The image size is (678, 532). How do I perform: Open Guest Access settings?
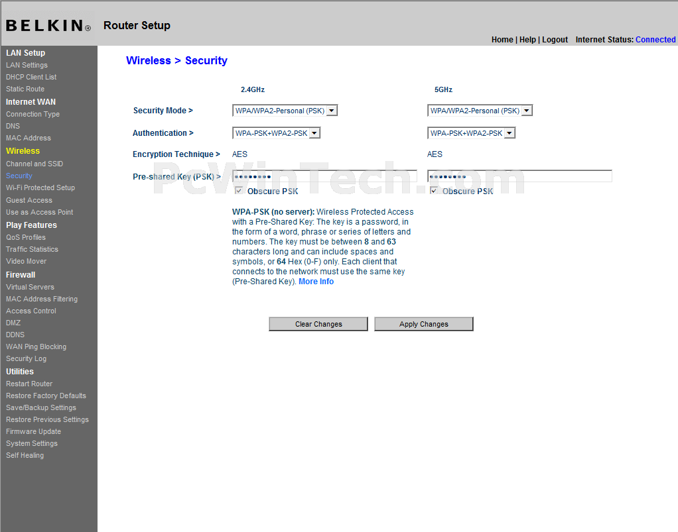pyautogui.click(x=29, y=200)
